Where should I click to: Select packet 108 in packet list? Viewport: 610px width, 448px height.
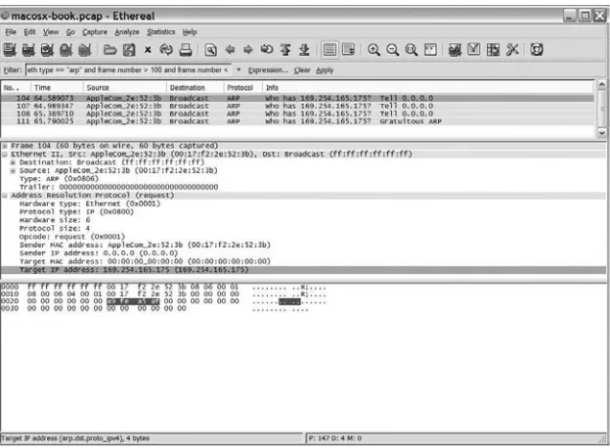pos(297,113)
